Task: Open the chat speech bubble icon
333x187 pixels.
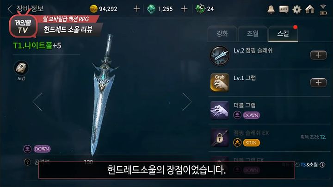Action: [284, 10]
